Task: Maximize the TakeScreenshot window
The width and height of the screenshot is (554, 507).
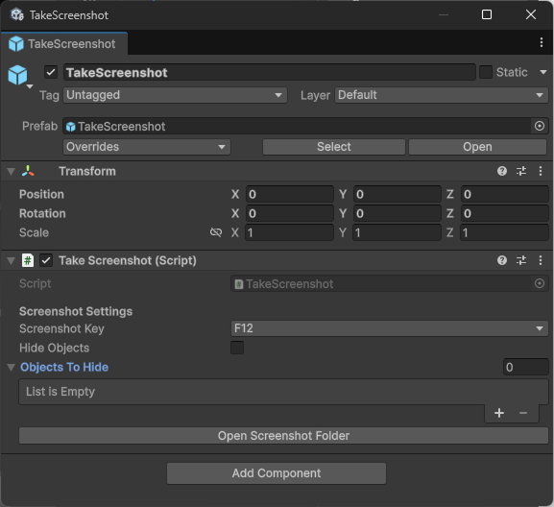Action: tap(487, 14)
